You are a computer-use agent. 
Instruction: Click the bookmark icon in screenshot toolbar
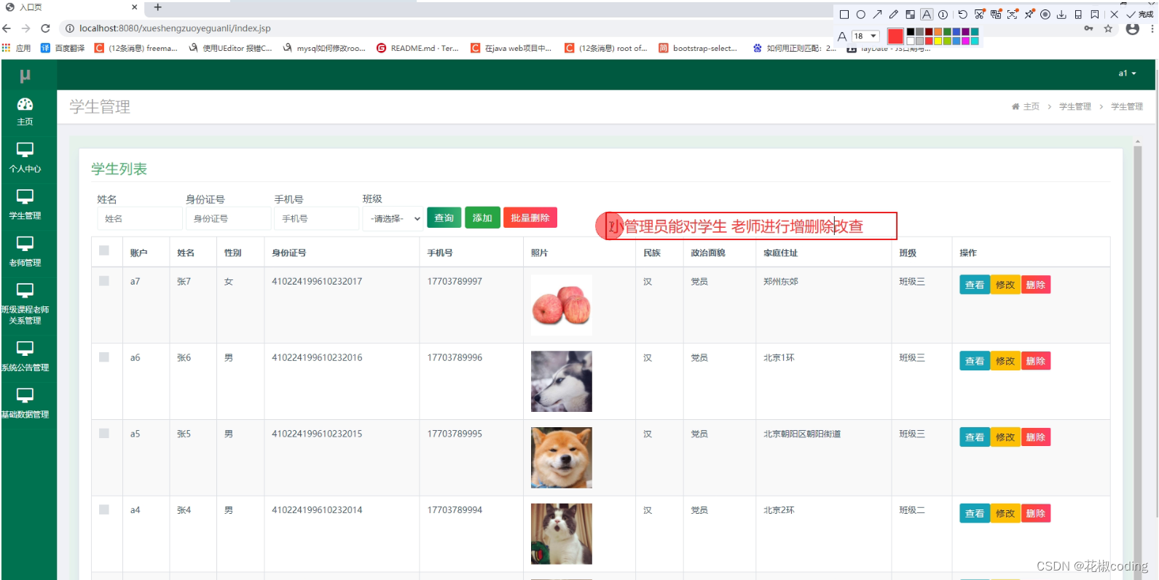pyautogui.click(x=1095, y=15)
